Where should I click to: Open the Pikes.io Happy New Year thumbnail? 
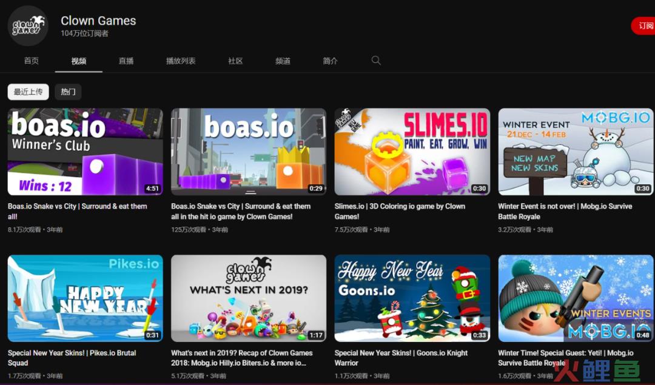86,298
